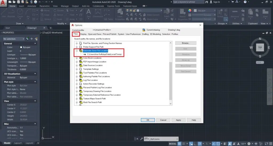Click the white Color swatch in Properties General

point(21,47)
